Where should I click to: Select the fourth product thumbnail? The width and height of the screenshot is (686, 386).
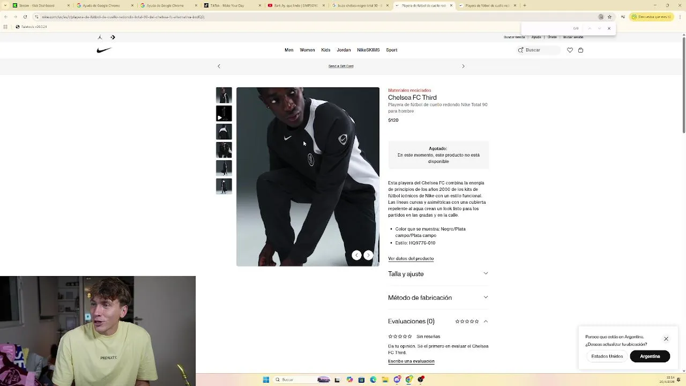(224, 150)
